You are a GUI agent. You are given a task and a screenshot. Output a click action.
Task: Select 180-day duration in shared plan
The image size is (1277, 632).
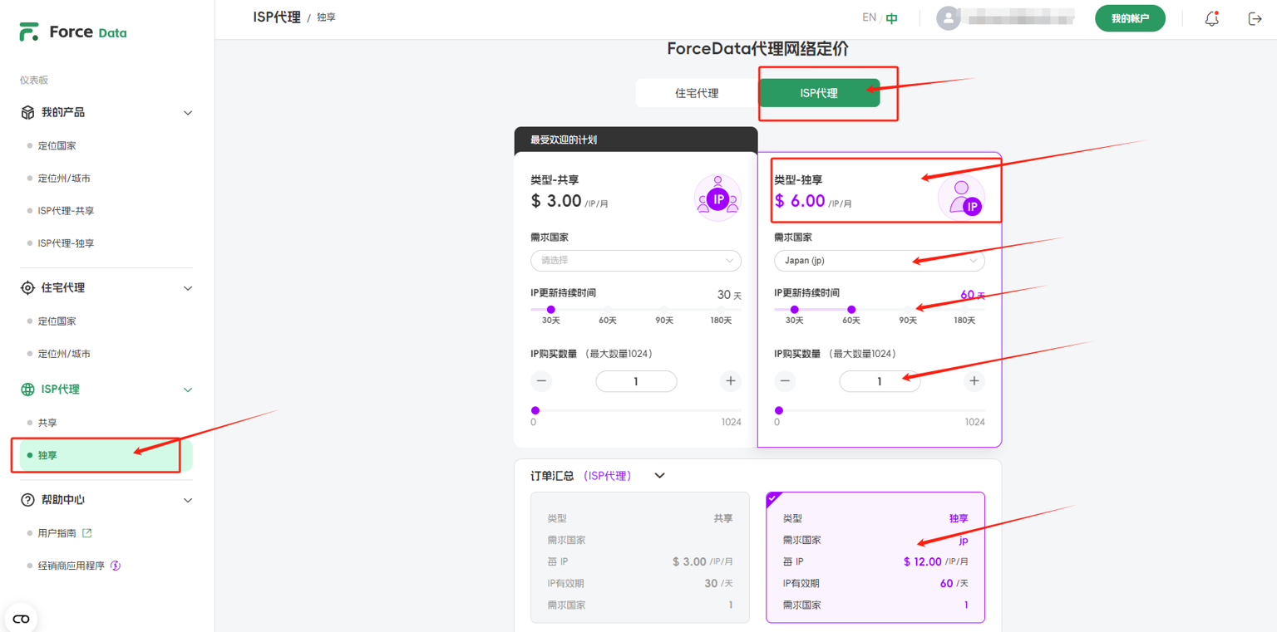pos(720,310)
